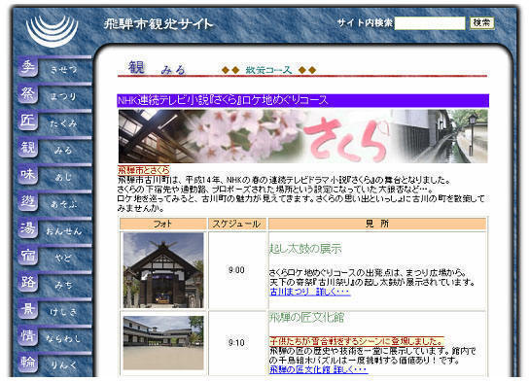Viewport: 529px width, 381px height.
Task: Open the 祭 まつり festival menu
Action: point(54,95)
